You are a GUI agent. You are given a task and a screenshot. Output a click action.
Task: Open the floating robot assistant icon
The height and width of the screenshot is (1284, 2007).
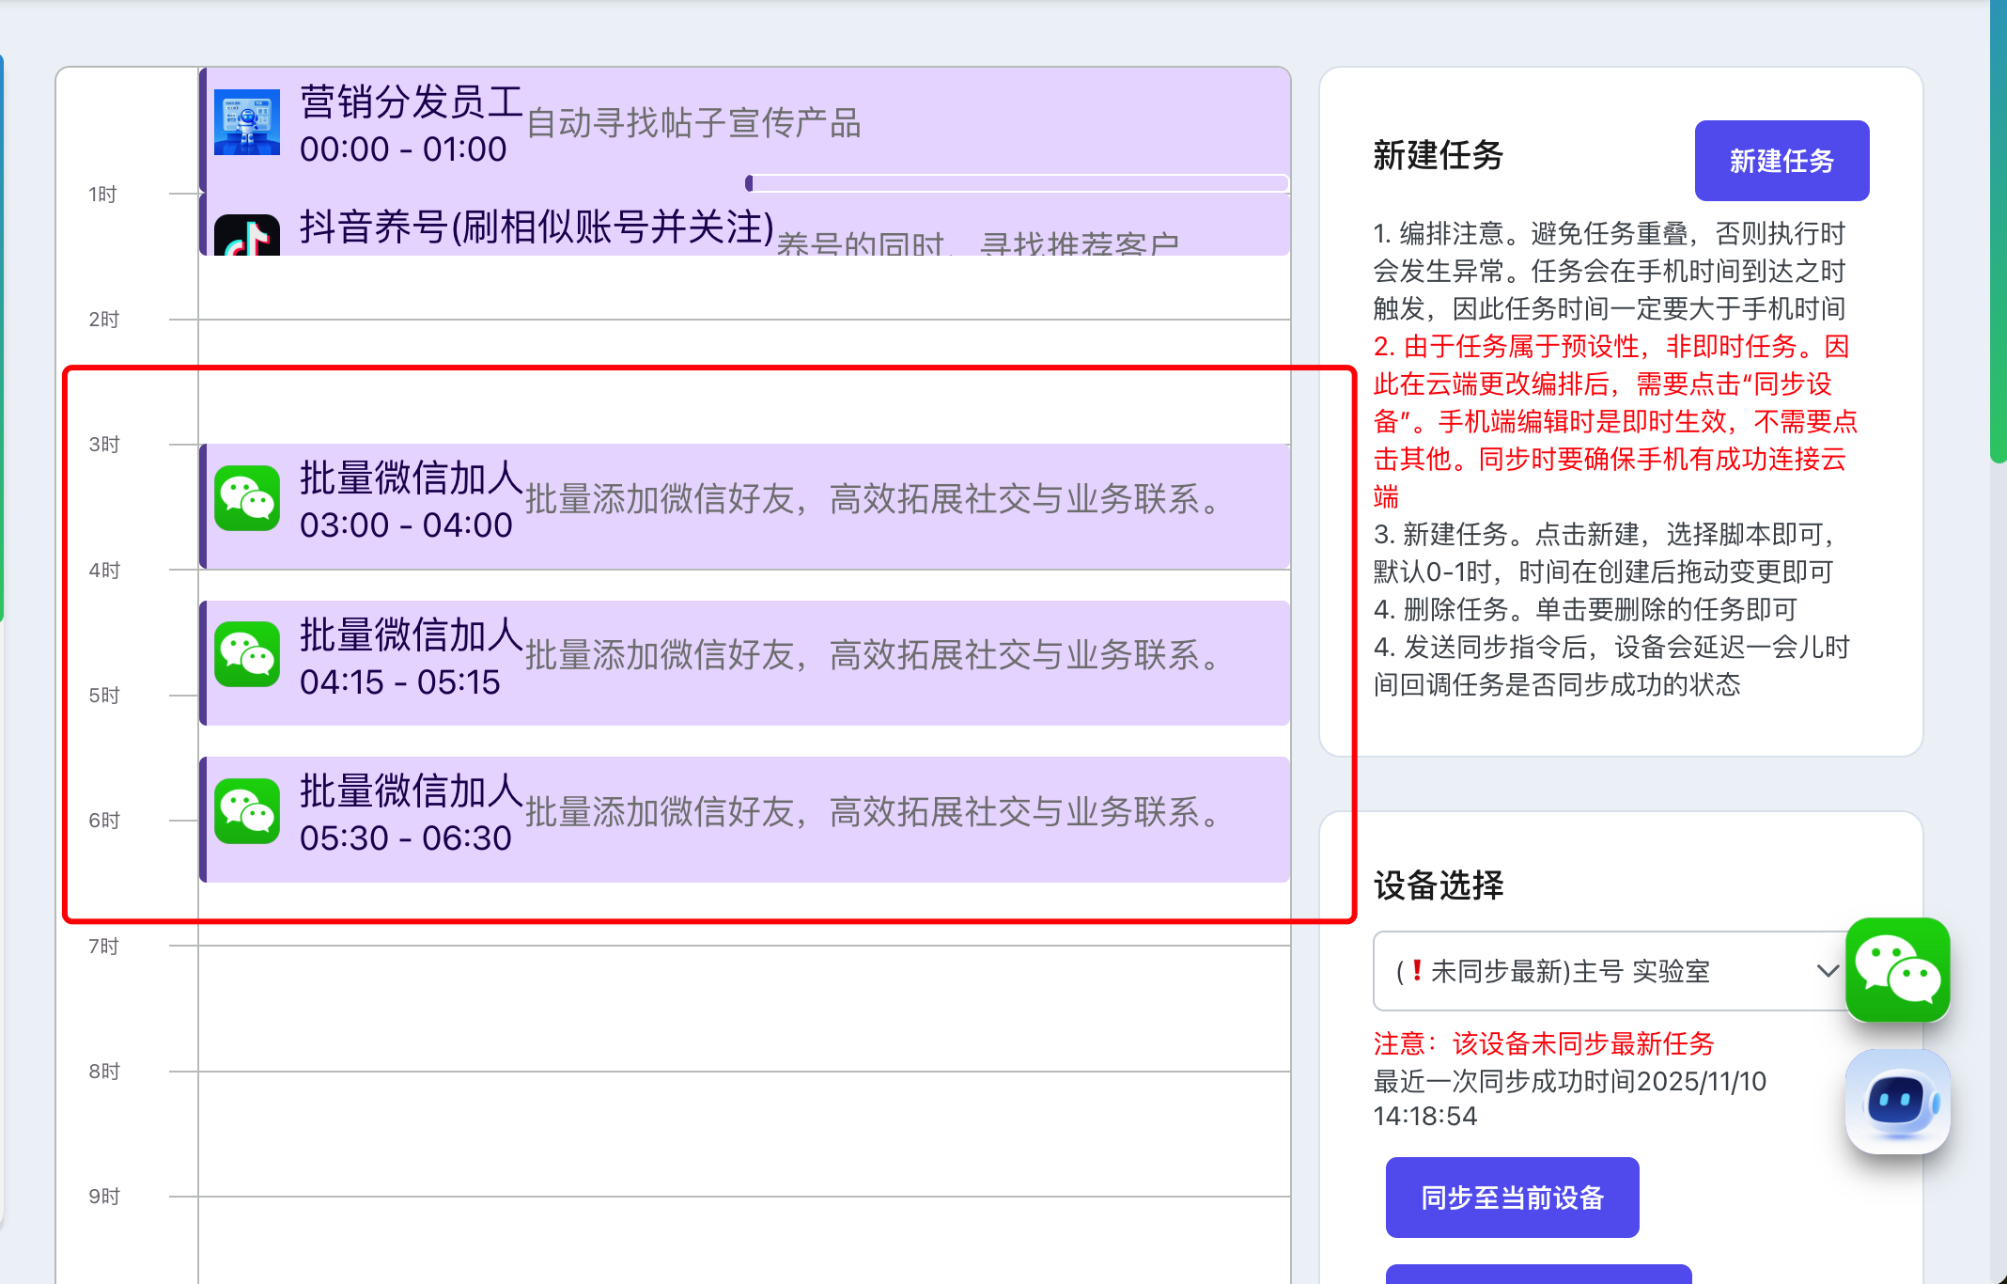(x=1897, y=1102)
